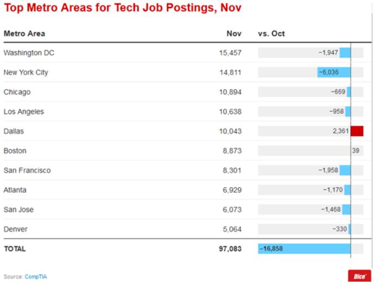This screenshot has width=376, height=284.
Task: Select the Washington DC row label
Action: [x=29, y=53]
